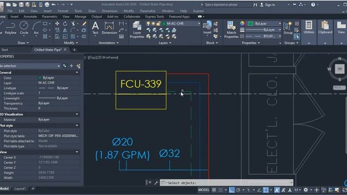Click the Linetype scale value field

click(59, 93)
